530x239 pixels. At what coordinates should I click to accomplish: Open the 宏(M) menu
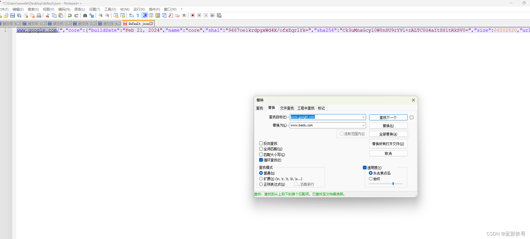pyautogui.click(x=125, y=9)
